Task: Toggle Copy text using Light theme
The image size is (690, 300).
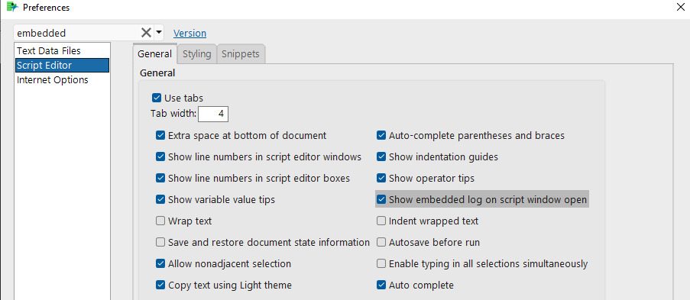Action: [160, 285]
